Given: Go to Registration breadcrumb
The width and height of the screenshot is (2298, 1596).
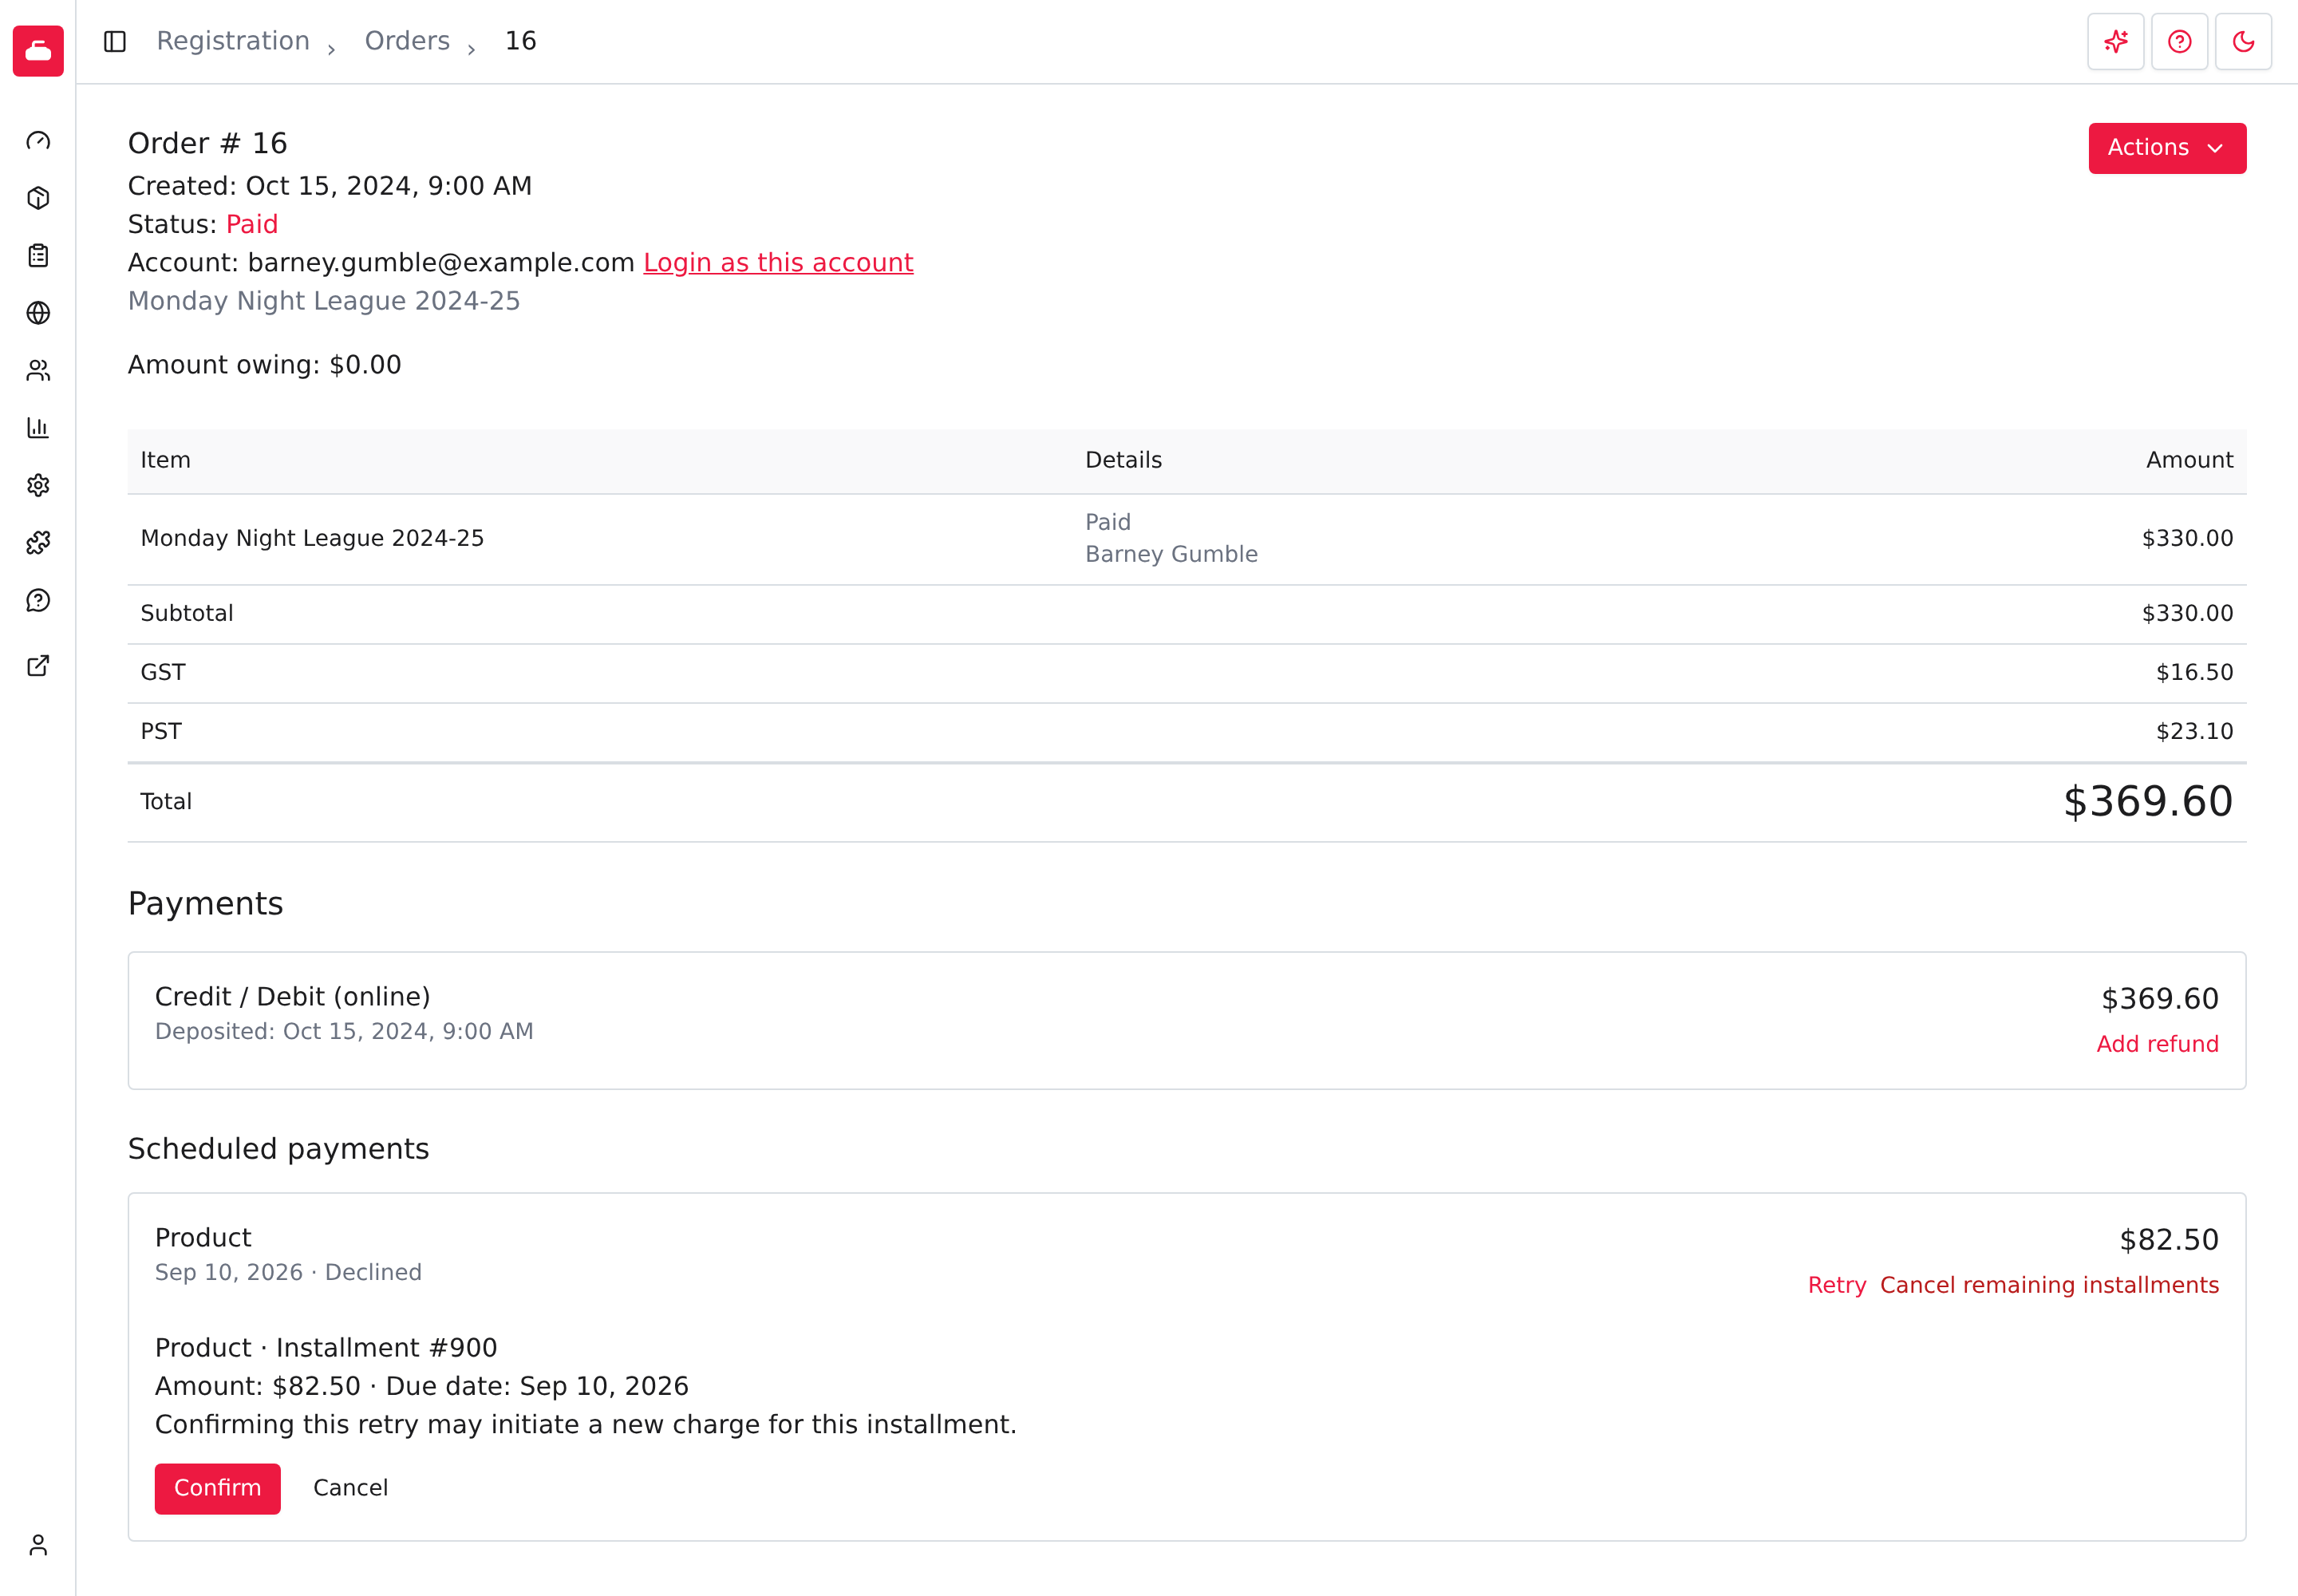Looking at the screenshot, I should pos(233,41).
